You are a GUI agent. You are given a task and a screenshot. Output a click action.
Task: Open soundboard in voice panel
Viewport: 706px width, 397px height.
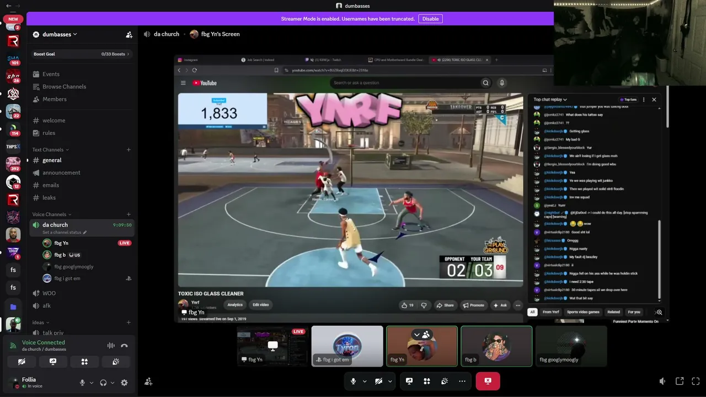[x=116, y=362]
